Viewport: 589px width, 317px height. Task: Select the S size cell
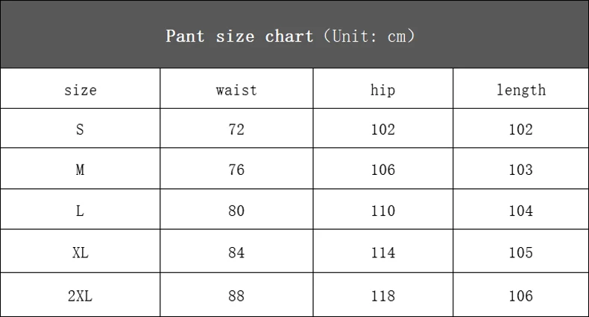[x=81, y=129]
